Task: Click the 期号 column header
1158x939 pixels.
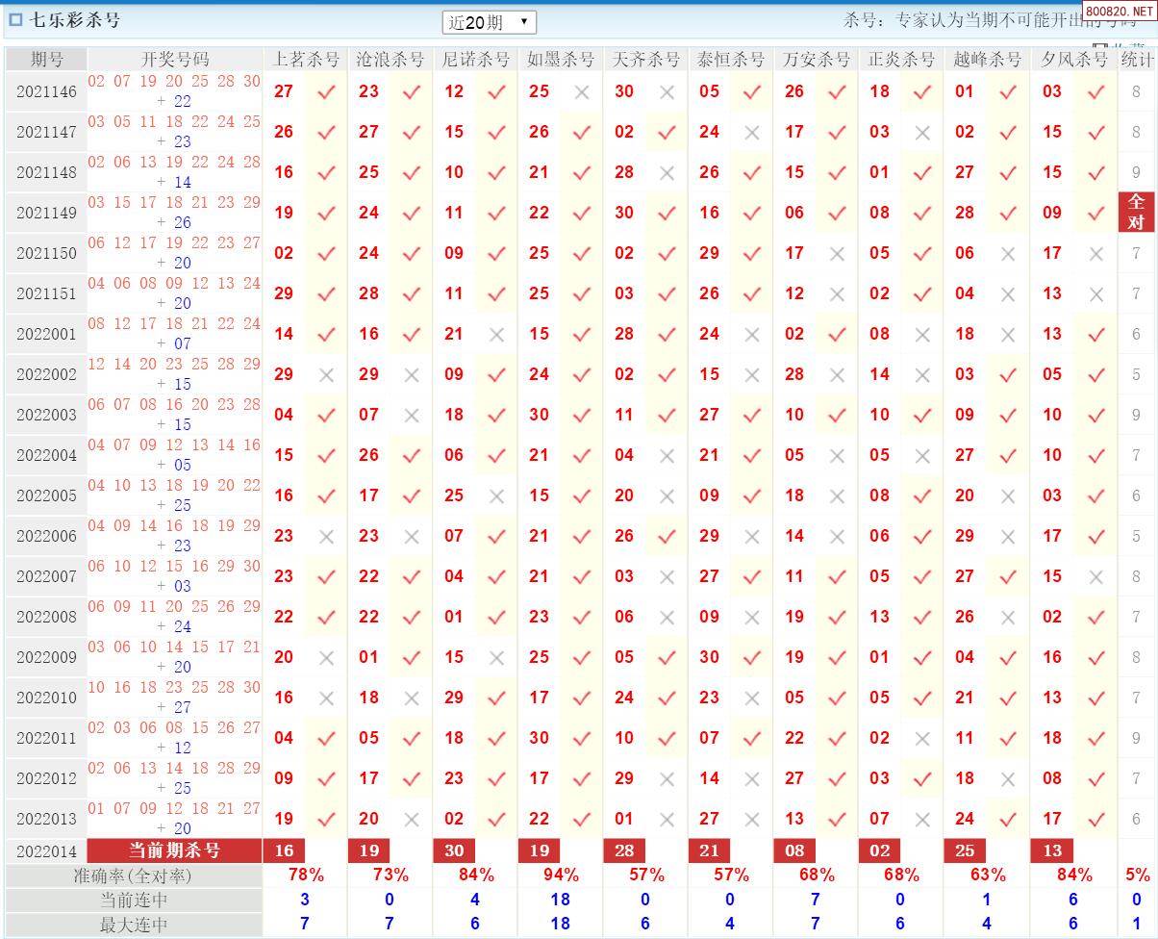Action: (x=46, y=60)
